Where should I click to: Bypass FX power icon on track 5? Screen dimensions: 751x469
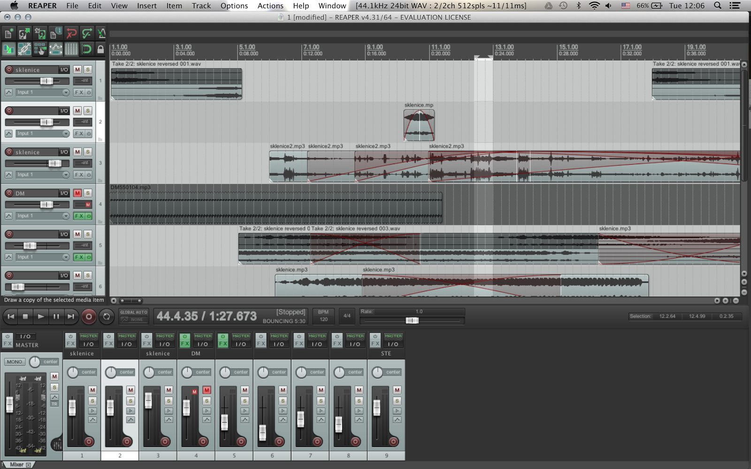click(x=89, y=257)
